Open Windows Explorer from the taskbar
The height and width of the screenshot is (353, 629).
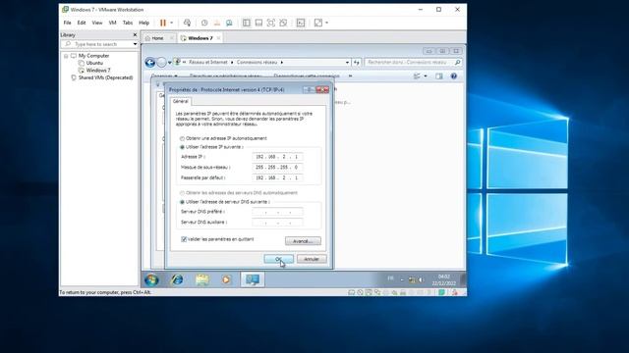pos(201,279)
